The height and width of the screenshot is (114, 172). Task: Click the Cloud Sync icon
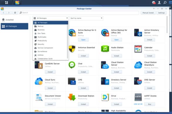pyautogui.click(x=39, y=81)
